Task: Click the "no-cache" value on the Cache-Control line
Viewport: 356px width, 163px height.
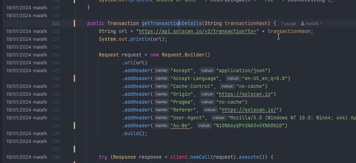Action: tap(250, 87)
